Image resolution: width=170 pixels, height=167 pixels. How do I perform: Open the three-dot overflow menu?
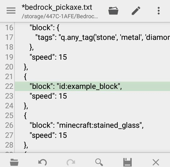pyautogui.click(x=159, y=11)
